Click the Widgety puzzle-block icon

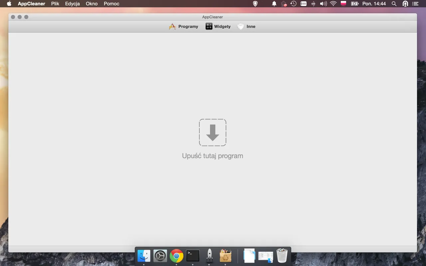(x=209, y=26)
